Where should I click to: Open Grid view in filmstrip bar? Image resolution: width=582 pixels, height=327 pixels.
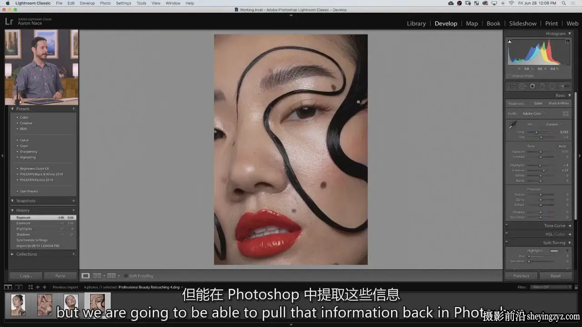click(x=30, y=287)
